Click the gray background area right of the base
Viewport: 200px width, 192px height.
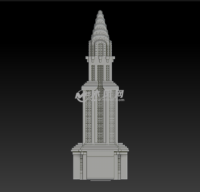pos(161,168)
